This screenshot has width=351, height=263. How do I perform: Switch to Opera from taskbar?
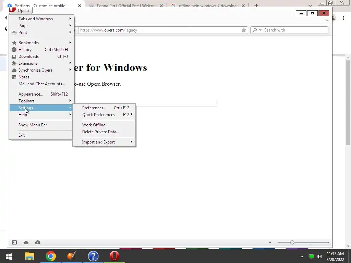(x=114, y=256)
